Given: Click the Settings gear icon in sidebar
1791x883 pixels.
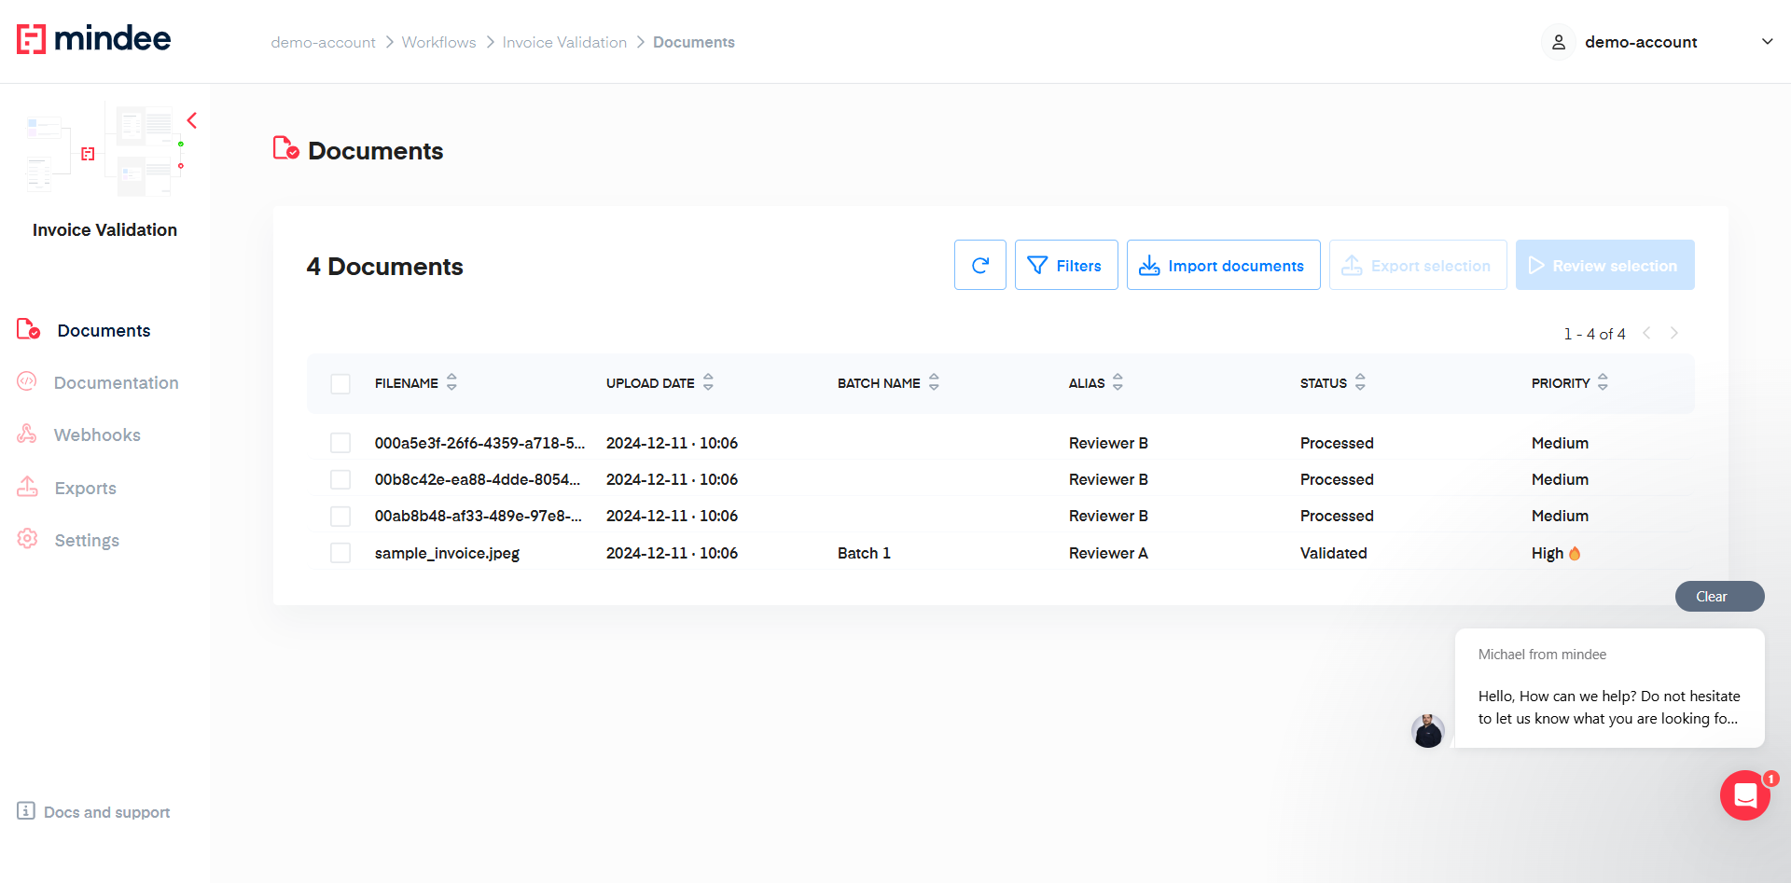Looking at the screenshot, I should [27, 539].
